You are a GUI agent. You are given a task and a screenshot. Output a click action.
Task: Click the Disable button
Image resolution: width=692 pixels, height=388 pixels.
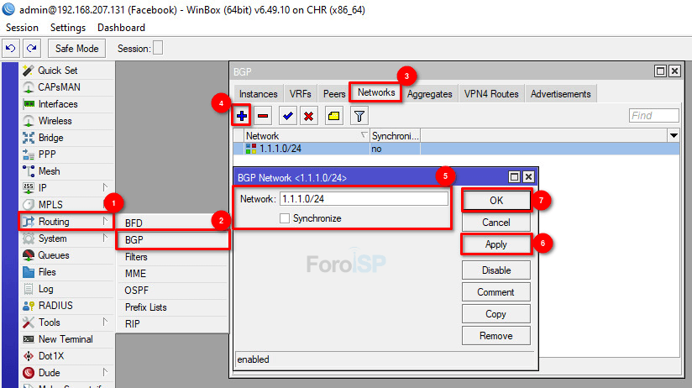tap(496, 270)
